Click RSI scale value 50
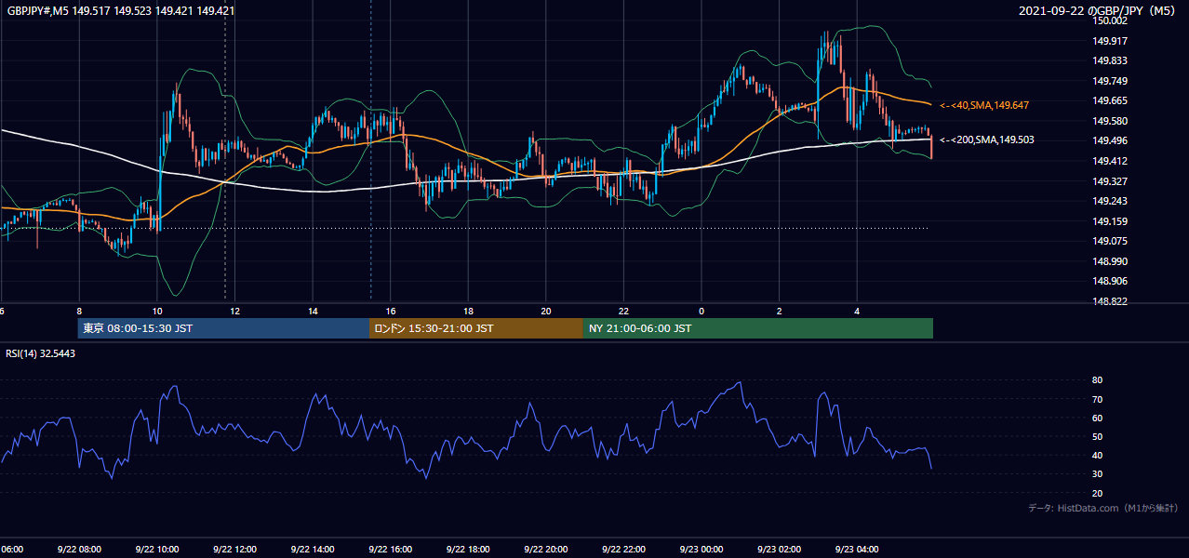Viewport: 1189px width, 558px height. [1097, 436]
